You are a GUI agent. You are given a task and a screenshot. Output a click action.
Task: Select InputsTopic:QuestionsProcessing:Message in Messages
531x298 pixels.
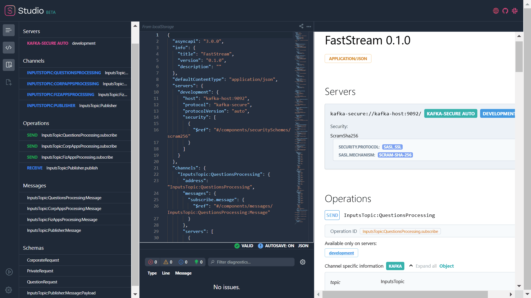(75, 198)
